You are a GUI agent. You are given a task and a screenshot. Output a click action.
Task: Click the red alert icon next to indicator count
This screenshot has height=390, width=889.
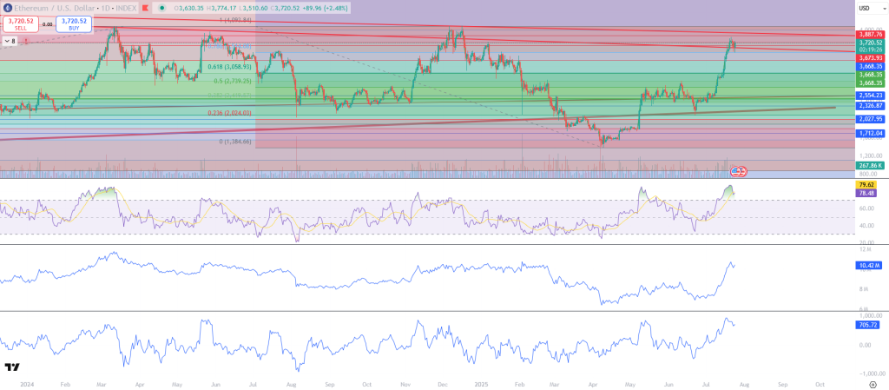tap(26, 42)
